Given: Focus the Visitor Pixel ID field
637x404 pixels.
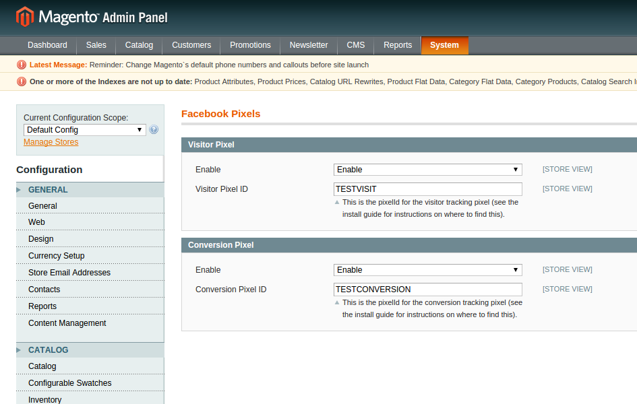Looking at the screenshot, I should (x=428, y=189).
